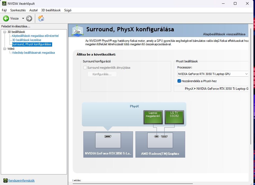The image size is (255, 185).
Task: Click Alapbeállítások visszaállítása link
Action: 224,34
